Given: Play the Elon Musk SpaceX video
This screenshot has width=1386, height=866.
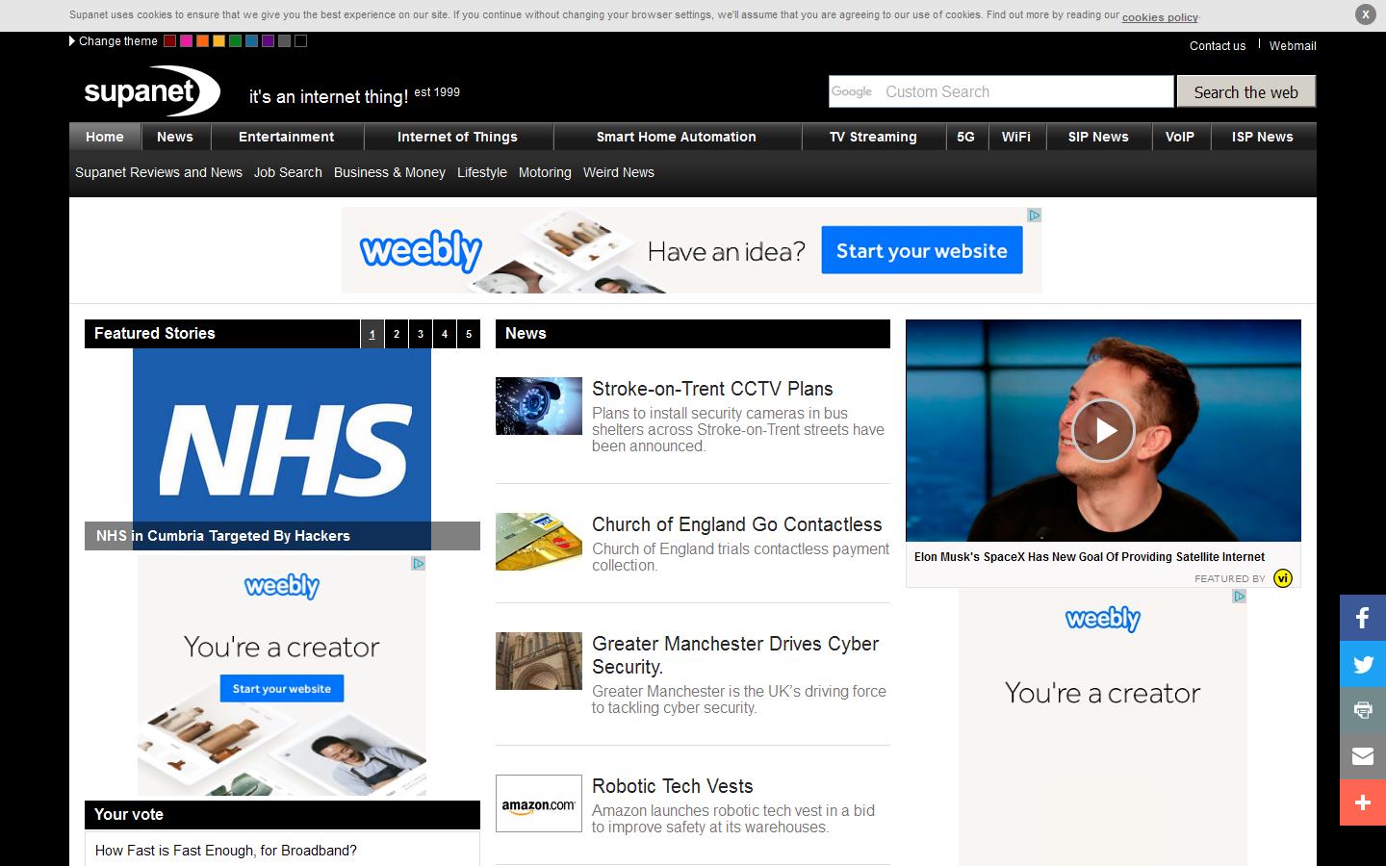Looking at the screenshot, I should 1103,430.
